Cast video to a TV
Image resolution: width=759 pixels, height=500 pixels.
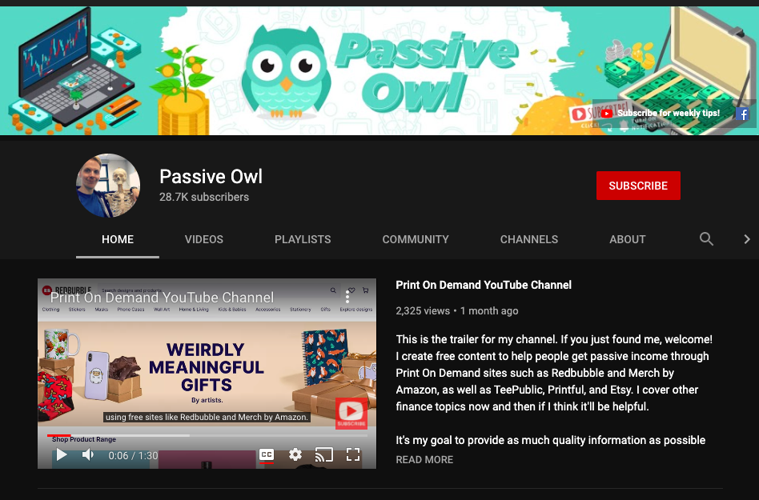click(323, 454)
